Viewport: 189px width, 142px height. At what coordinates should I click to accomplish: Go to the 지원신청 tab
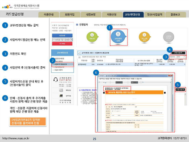[112, 15]
